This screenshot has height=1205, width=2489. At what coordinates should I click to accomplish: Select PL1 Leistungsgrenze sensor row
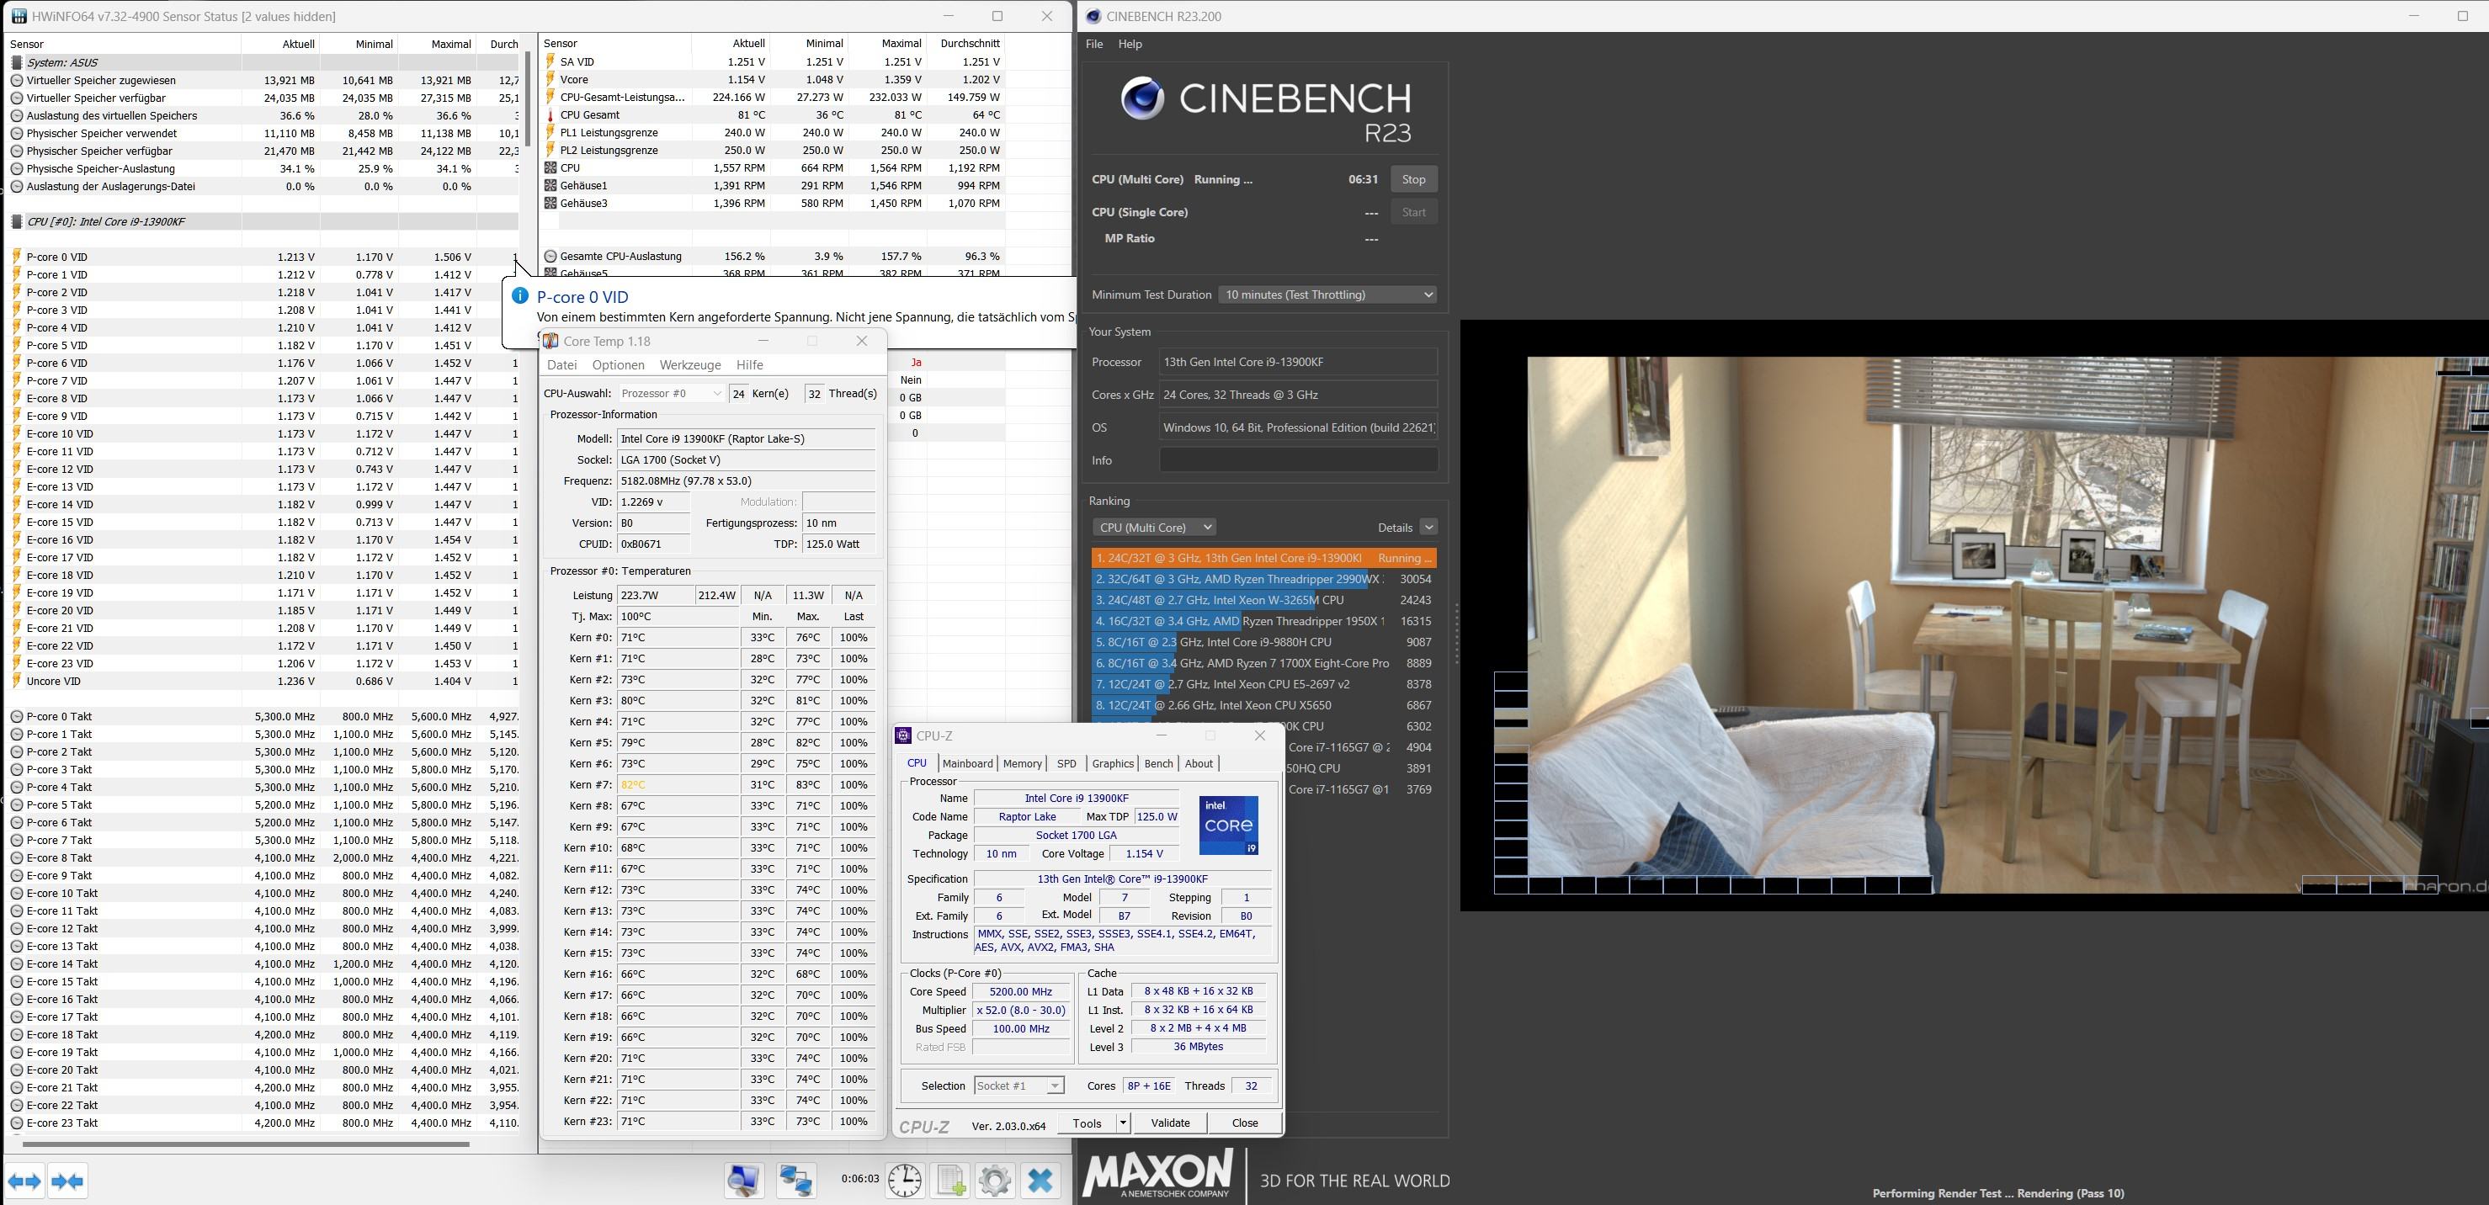click(773, 132)
